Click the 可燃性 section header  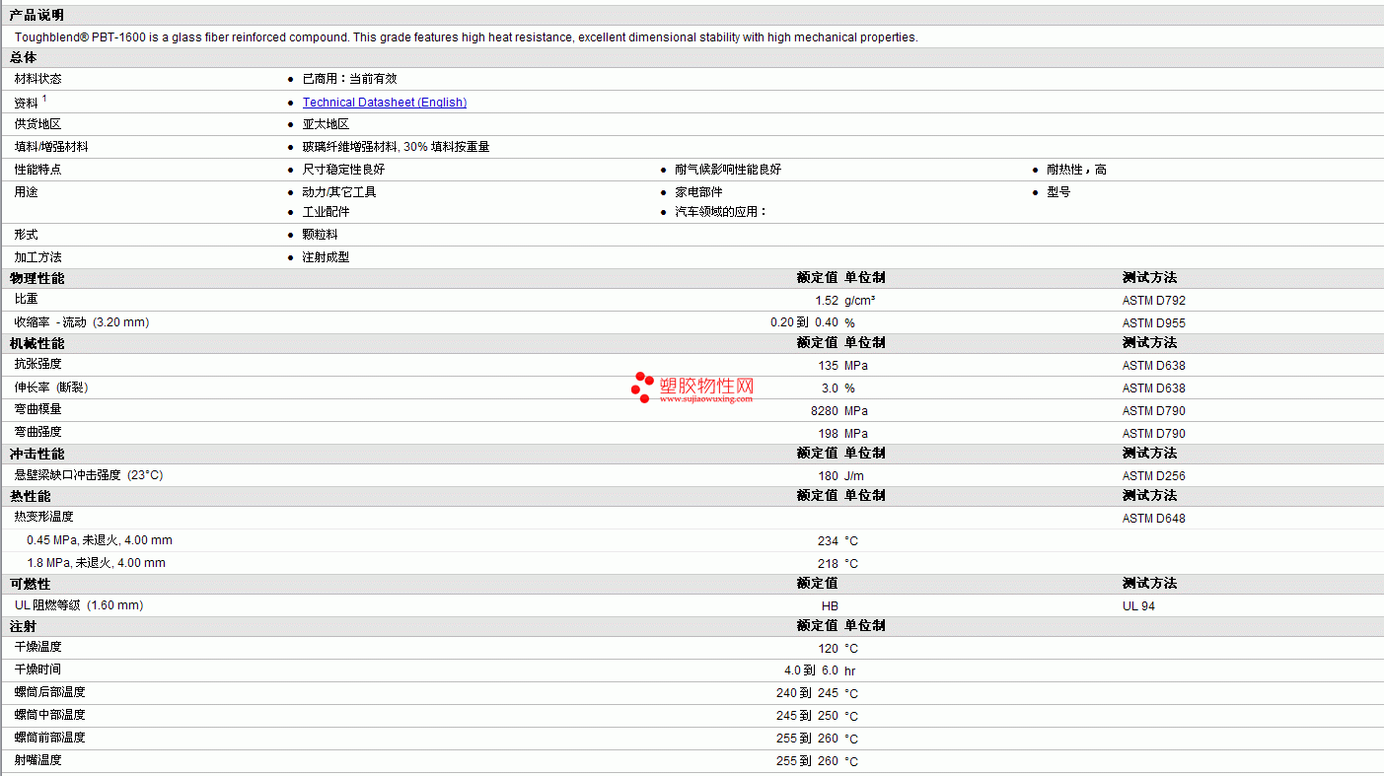[x=30, y=585]
